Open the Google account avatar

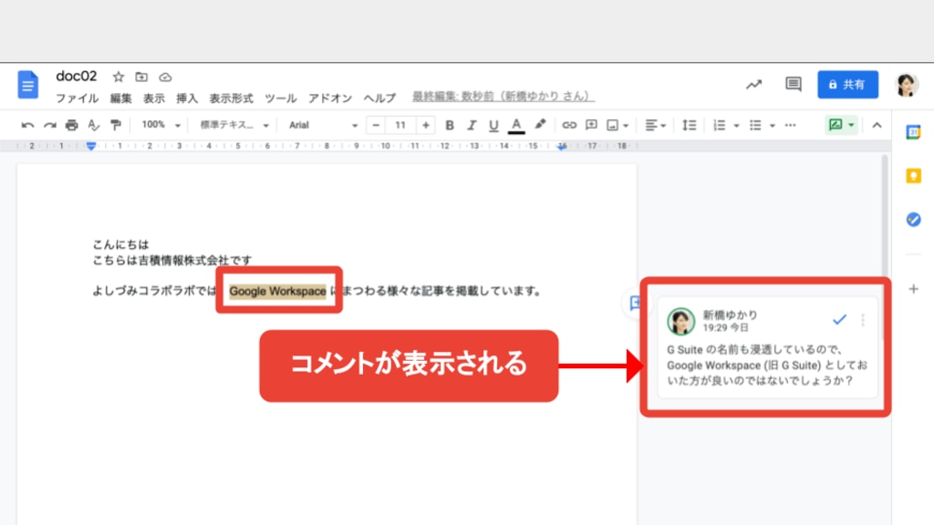[x=907, y=85]
